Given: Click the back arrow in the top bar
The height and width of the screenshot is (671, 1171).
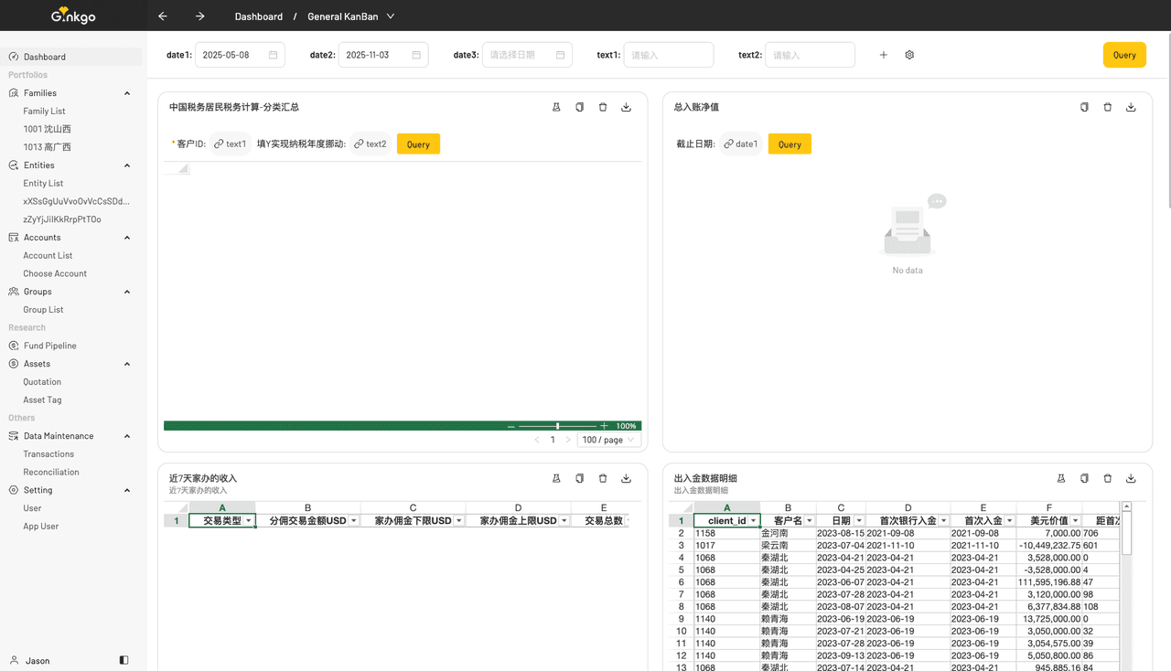Looking at the screenshot, I should point(163,16).
